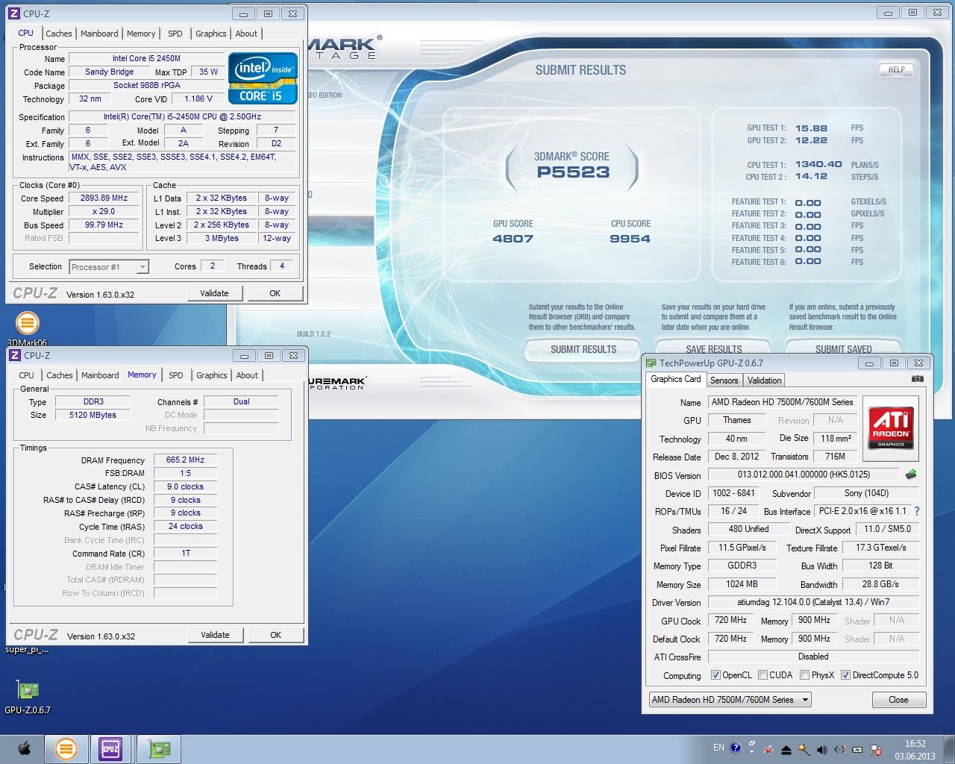Click the Intel Core i5 logo badge

click(263, 78)
